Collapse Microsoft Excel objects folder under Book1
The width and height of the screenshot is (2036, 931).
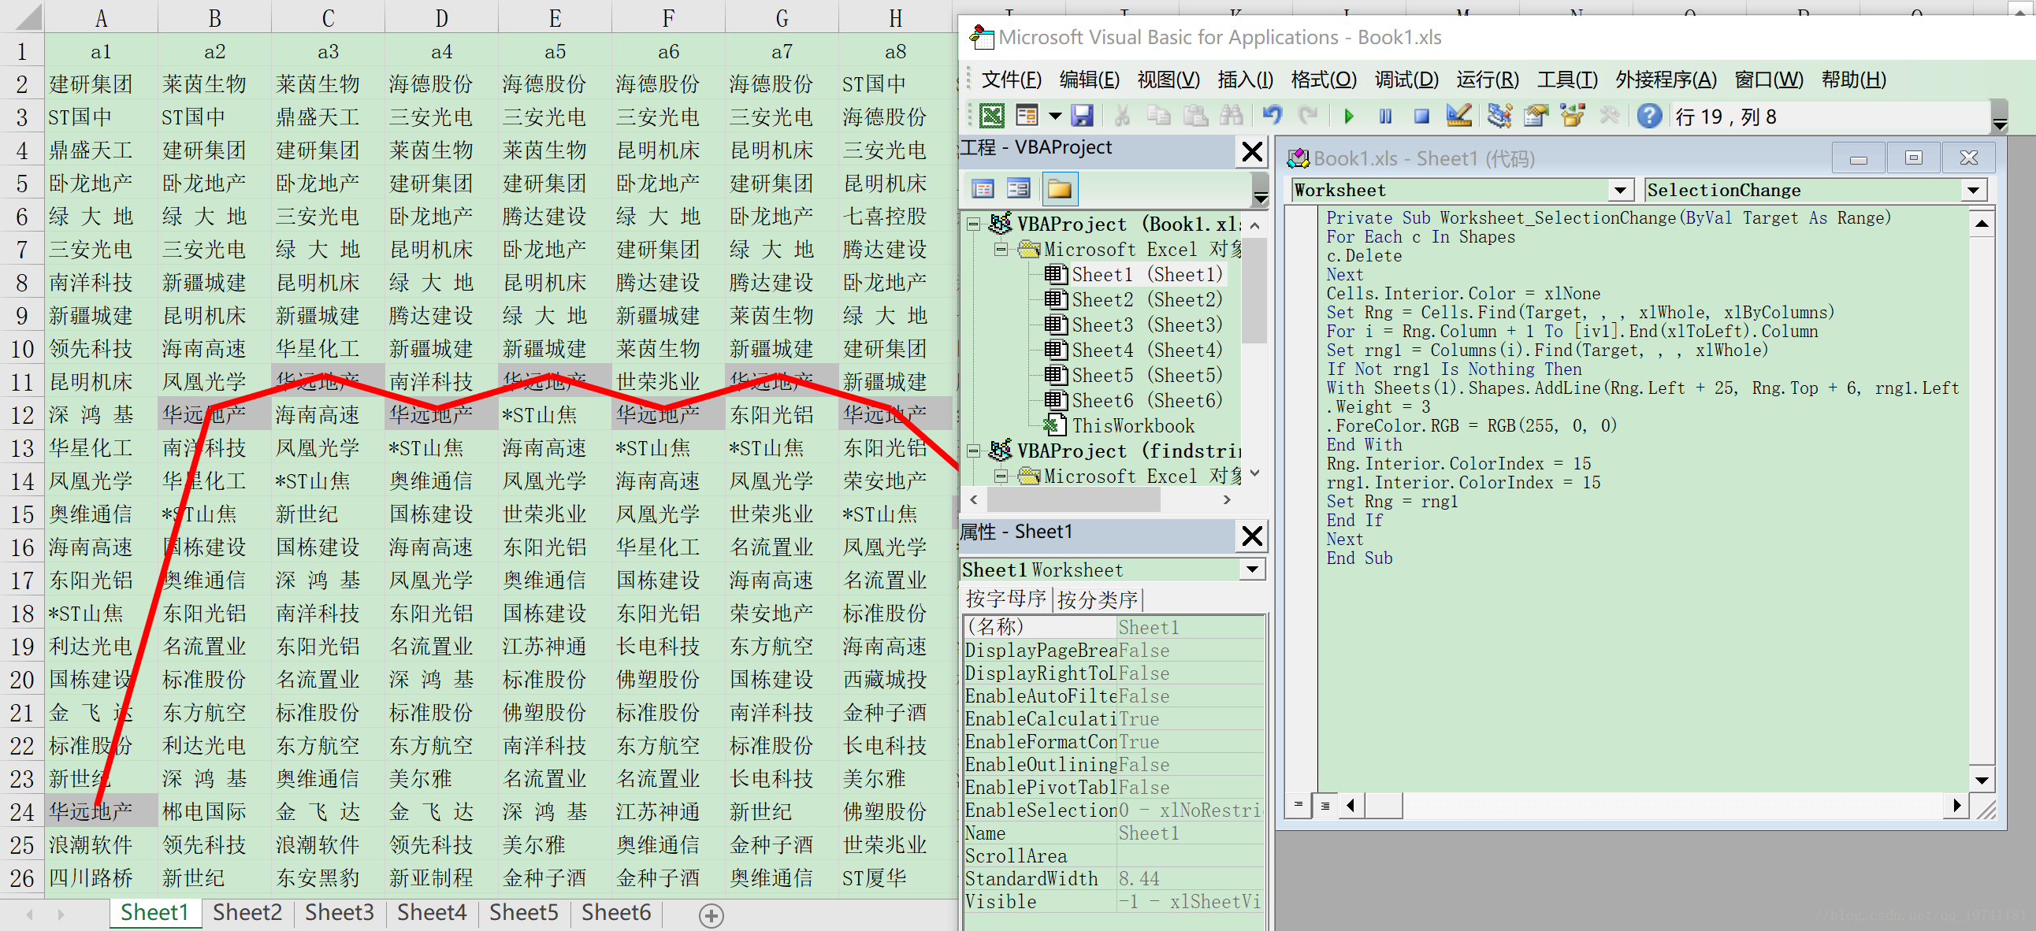coord(1001,250)
